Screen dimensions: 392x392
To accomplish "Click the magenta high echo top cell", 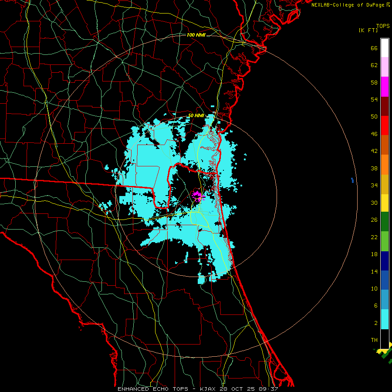I will click(198, 196).
